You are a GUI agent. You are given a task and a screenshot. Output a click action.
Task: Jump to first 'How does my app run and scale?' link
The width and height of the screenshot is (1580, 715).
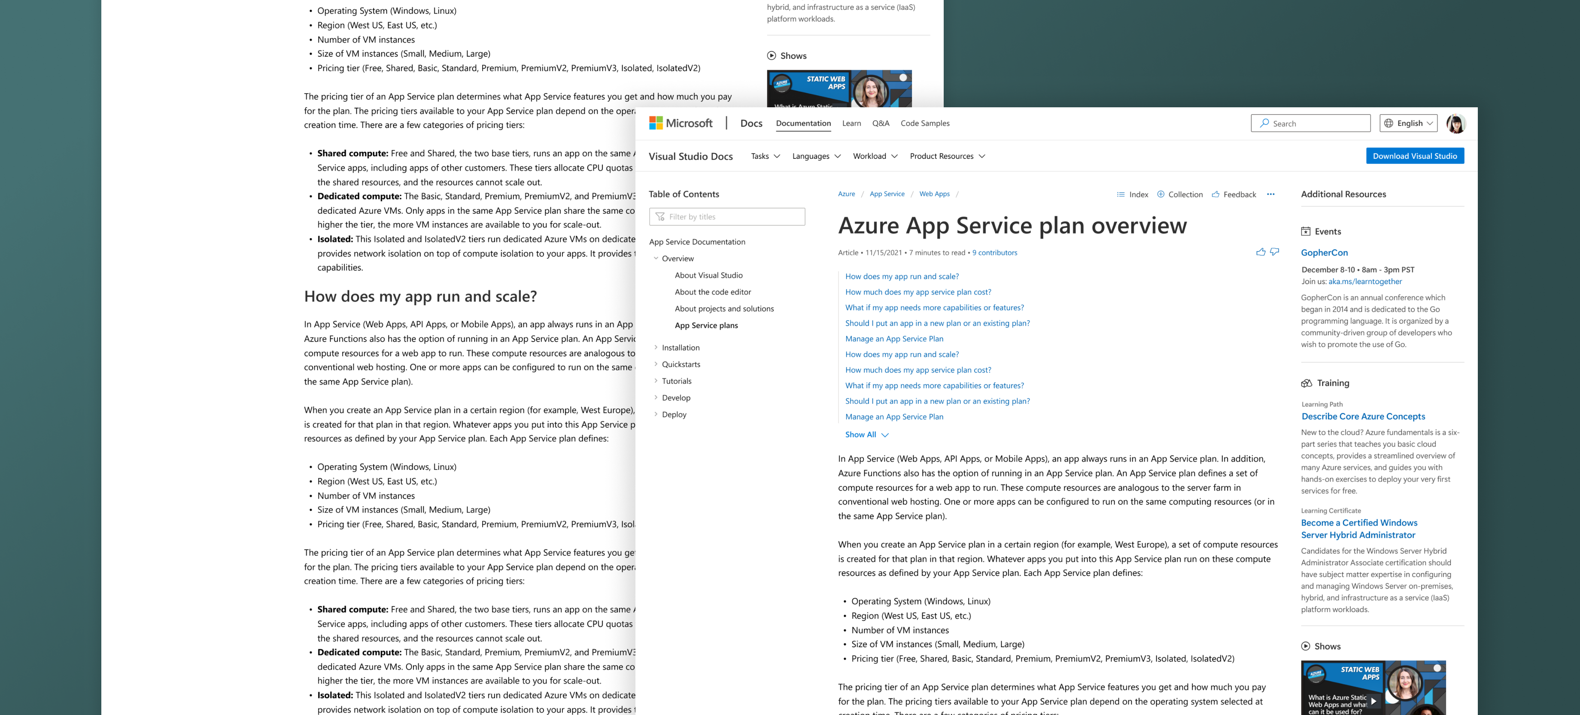click(902, 276)
